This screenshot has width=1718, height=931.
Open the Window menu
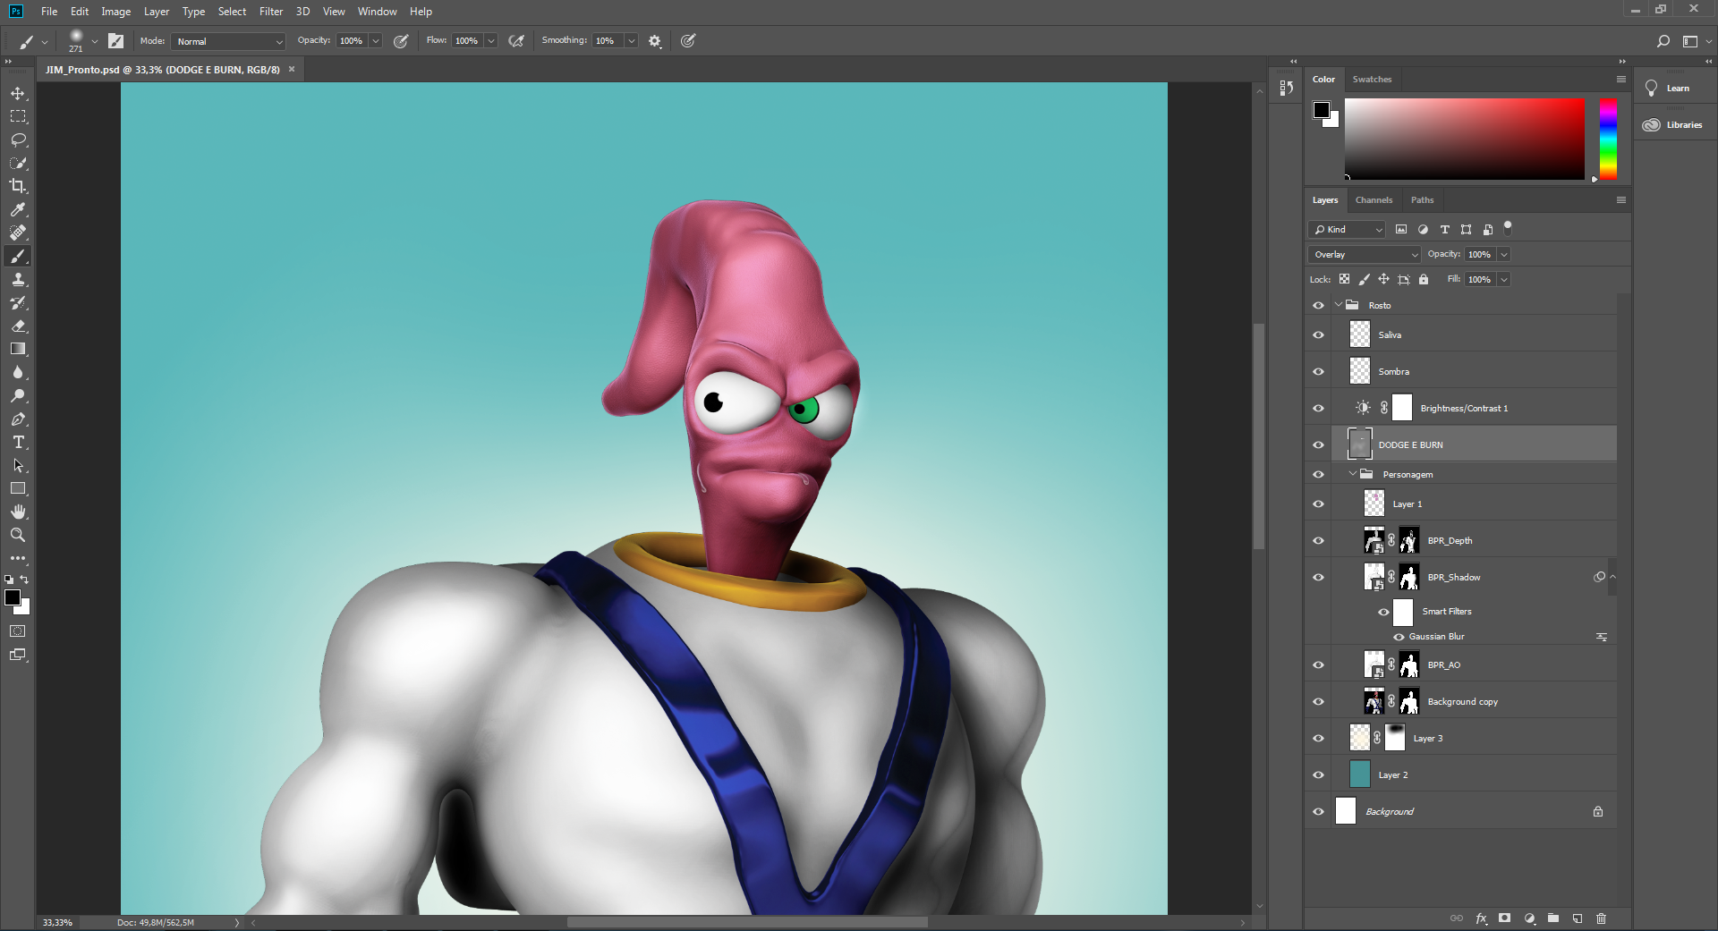[x=377, y=12]
